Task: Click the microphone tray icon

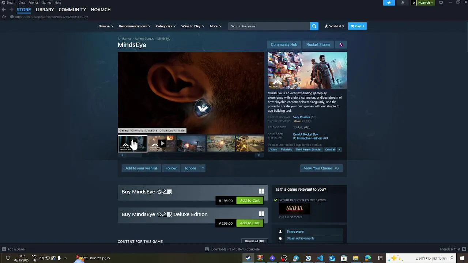Action: point(59,258)
